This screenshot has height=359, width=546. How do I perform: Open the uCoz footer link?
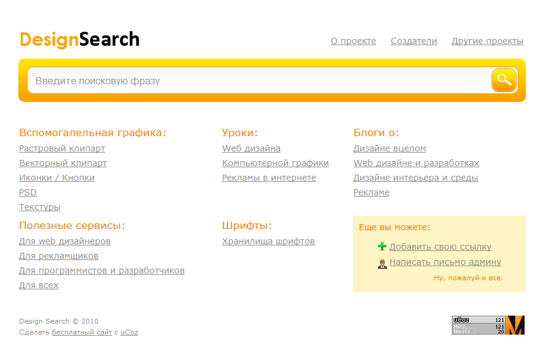pyautogui.click(x=130, y=332)
